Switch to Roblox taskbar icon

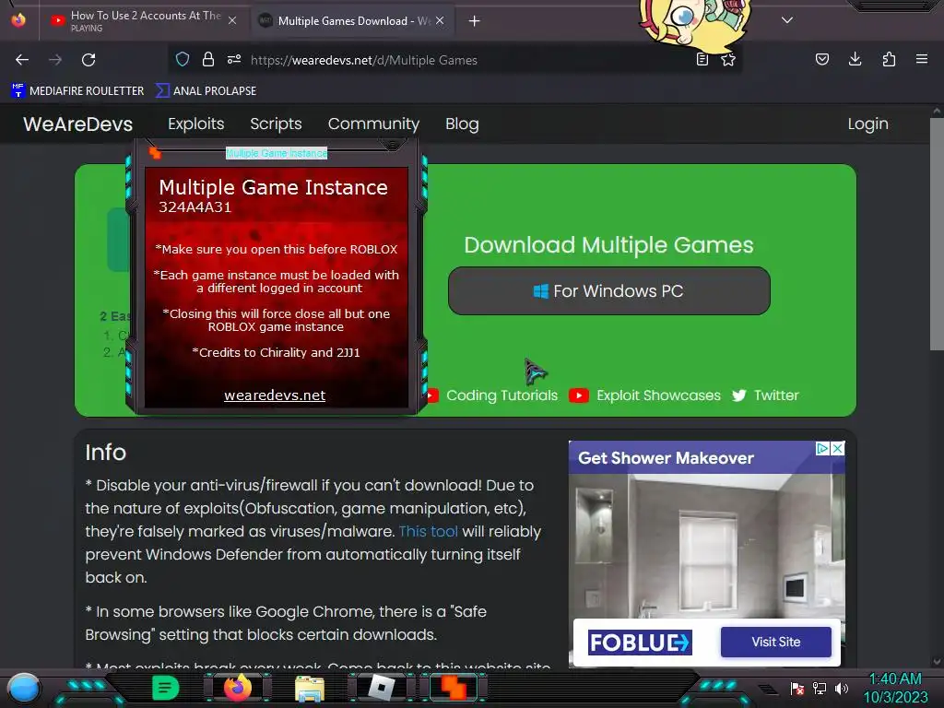[x=382, y=688]
